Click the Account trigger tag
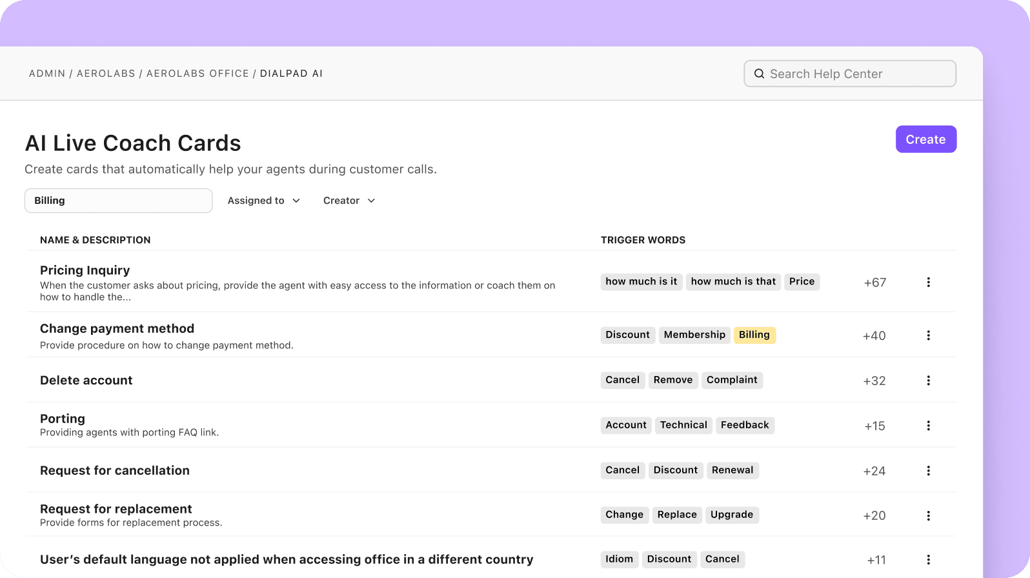 pyautogui.click(x=626, y=425)
